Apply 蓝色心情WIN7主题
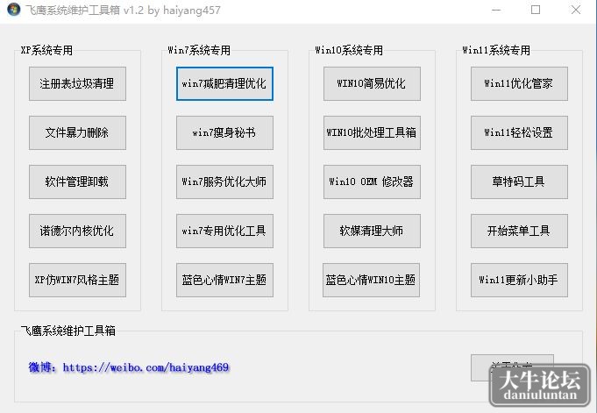Image resolution: width=597 pixels, height=413 pixels. coord(224,281)
